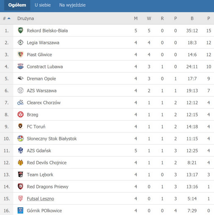This screenshot has height=215, width=214.
Task: Switch to the Na wyjeździe tab
Action: 72,5
